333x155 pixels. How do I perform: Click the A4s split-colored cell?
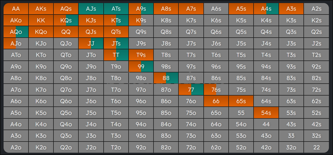click(x=266, y=9)
